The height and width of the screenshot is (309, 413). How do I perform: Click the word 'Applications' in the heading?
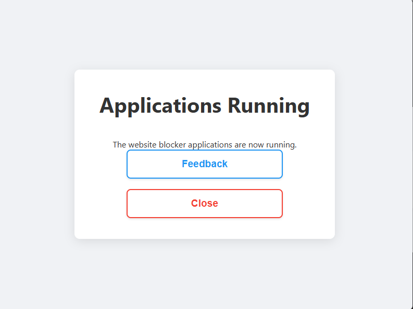coord(160,105)
